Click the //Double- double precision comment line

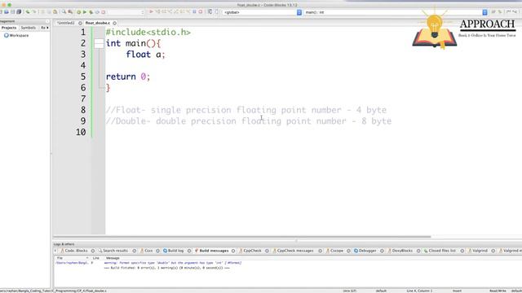click(x=249, y=121)
